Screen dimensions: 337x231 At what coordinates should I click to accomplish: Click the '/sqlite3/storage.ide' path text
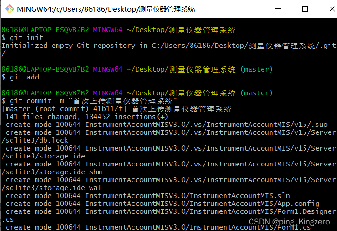pyautogui.click(x=43, y=156)
